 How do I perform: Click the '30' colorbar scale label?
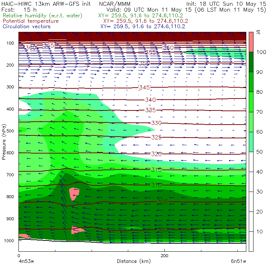(x=260, y=192)
